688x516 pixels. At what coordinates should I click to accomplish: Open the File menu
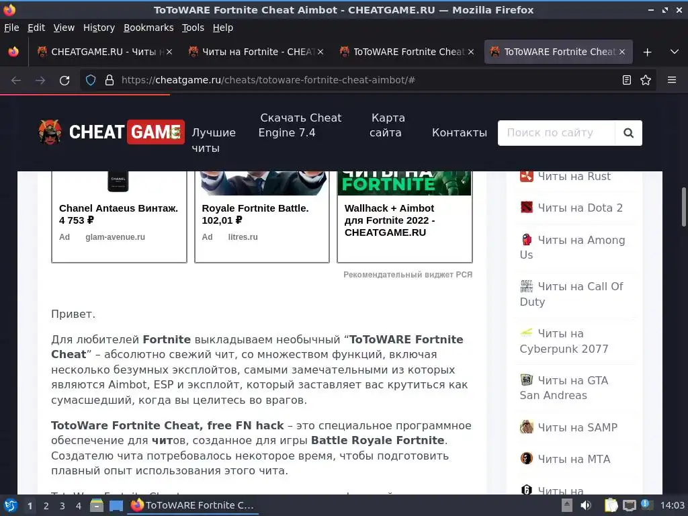[11, 28]
